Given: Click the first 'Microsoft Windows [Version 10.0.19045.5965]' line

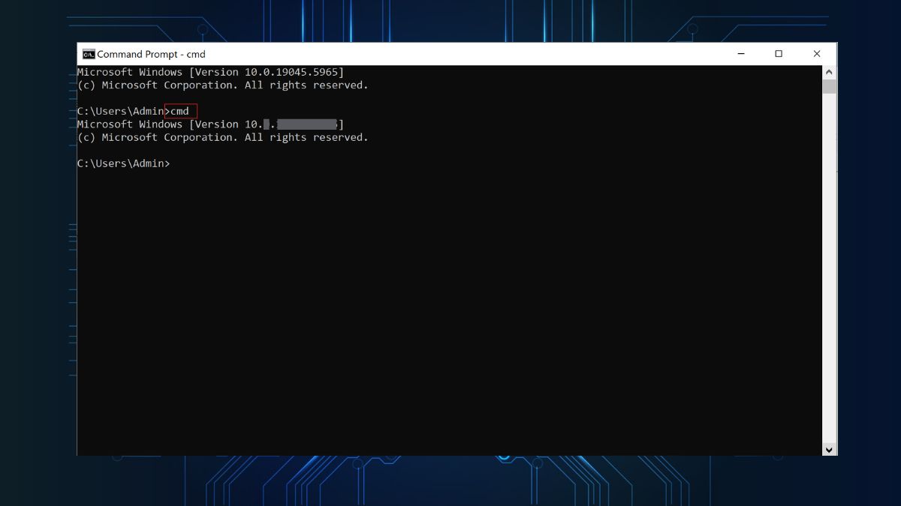Looking at the screenshot, I should tap(210, 72).
